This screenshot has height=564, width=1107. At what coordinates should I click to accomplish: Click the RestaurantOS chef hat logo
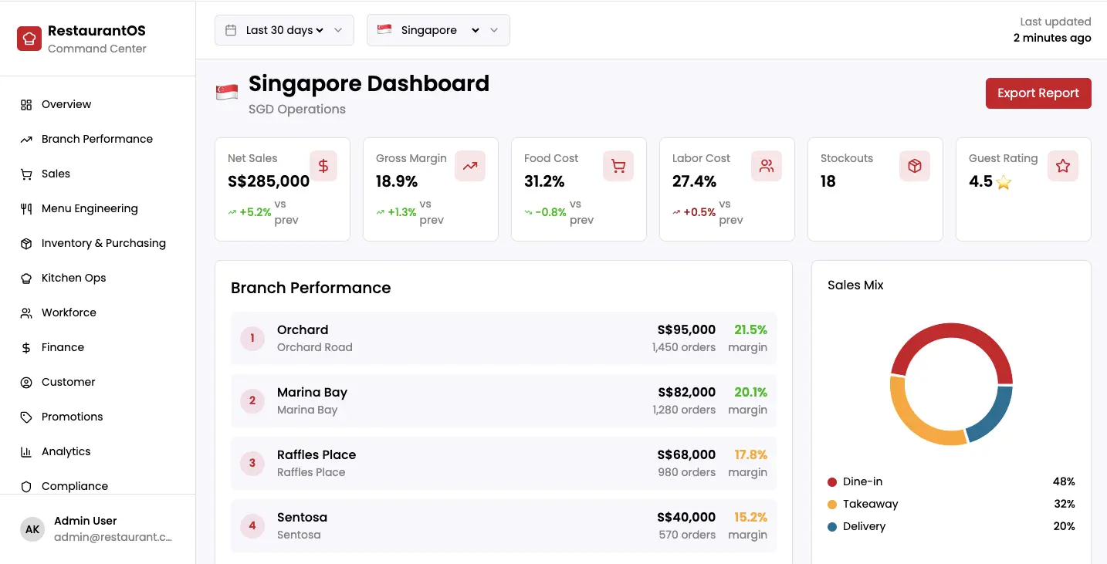(29, 39)
